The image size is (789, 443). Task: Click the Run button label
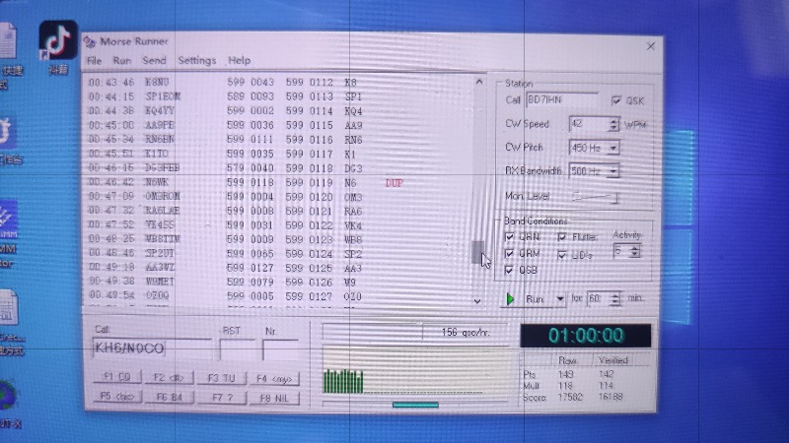535,299
